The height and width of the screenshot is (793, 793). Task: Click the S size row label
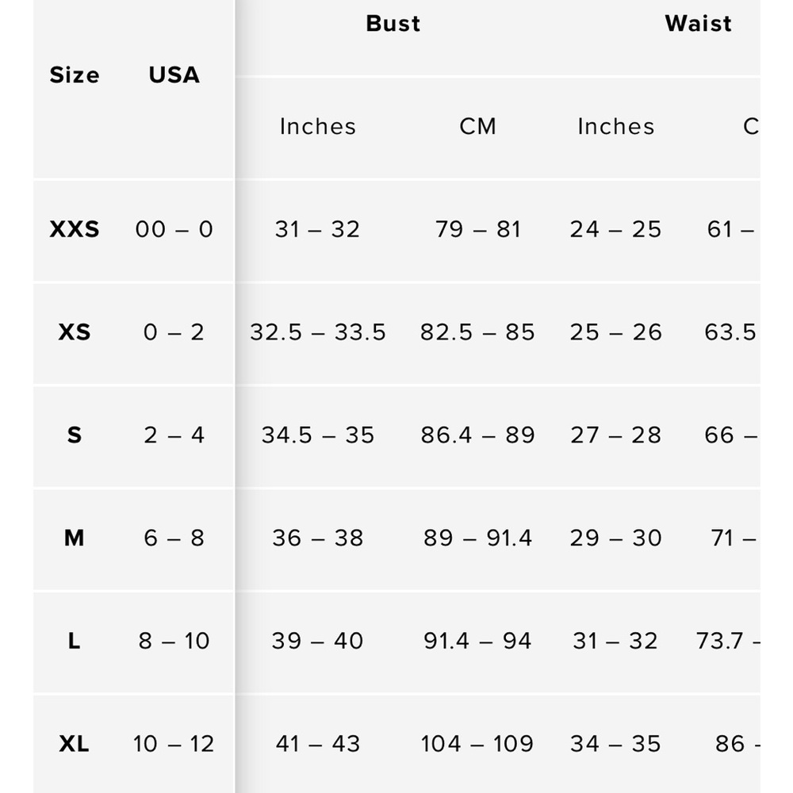(75, 435)
